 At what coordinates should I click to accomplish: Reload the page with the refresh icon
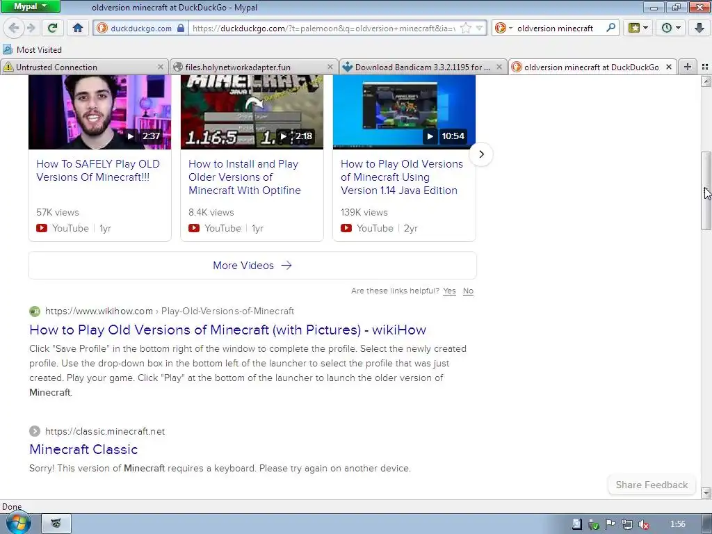[52, 28]
